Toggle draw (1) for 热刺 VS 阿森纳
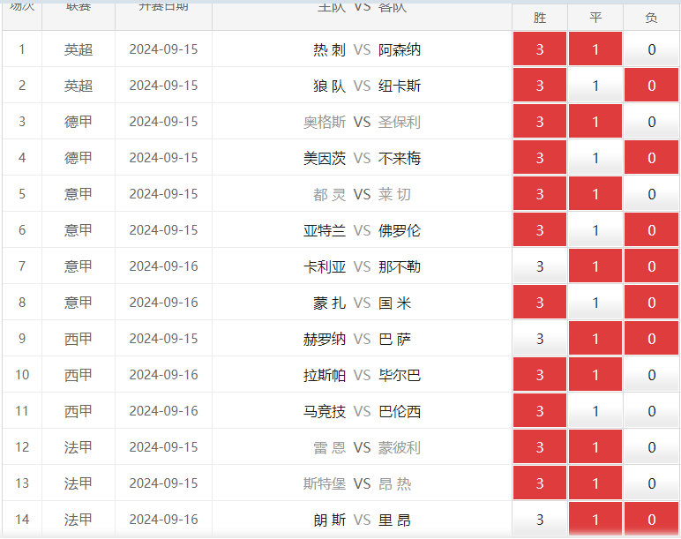Viewport: 681px width, 539px height. click(595, 49)
